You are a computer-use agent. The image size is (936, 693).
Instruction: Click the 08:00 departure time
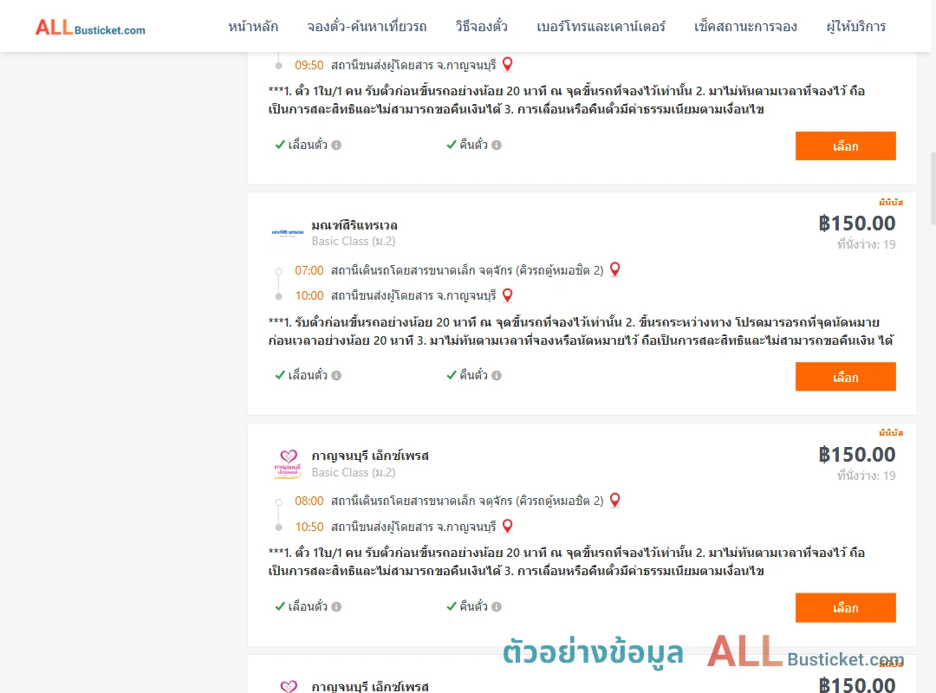[x=309, y=501]
